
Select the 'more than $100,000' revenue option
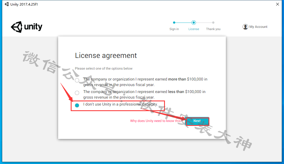coord(77,80)
